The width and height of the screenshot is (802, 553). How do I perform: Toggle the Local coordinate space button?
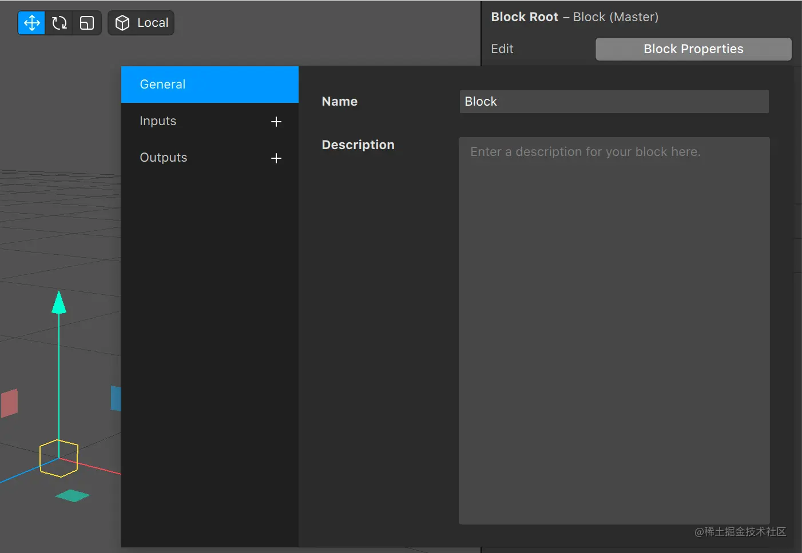(141, 23)
